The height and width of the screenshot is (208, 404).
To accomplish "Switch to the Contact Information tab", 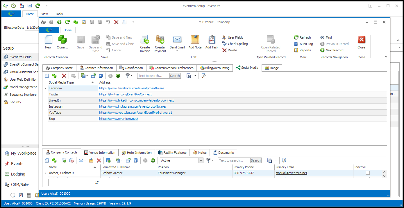I will [96, 68].
